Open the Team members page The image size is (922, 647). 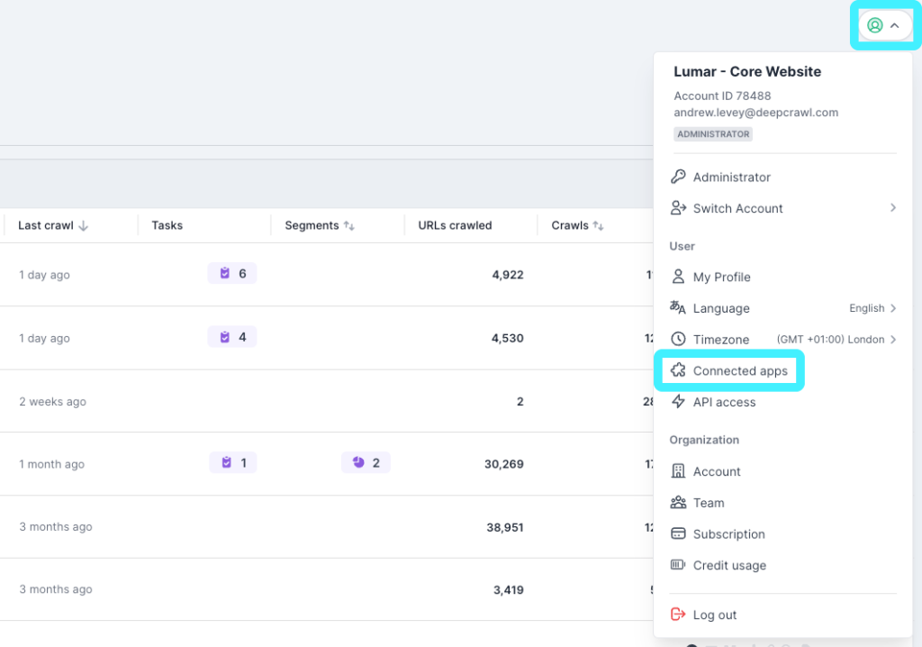click(708, 503)
